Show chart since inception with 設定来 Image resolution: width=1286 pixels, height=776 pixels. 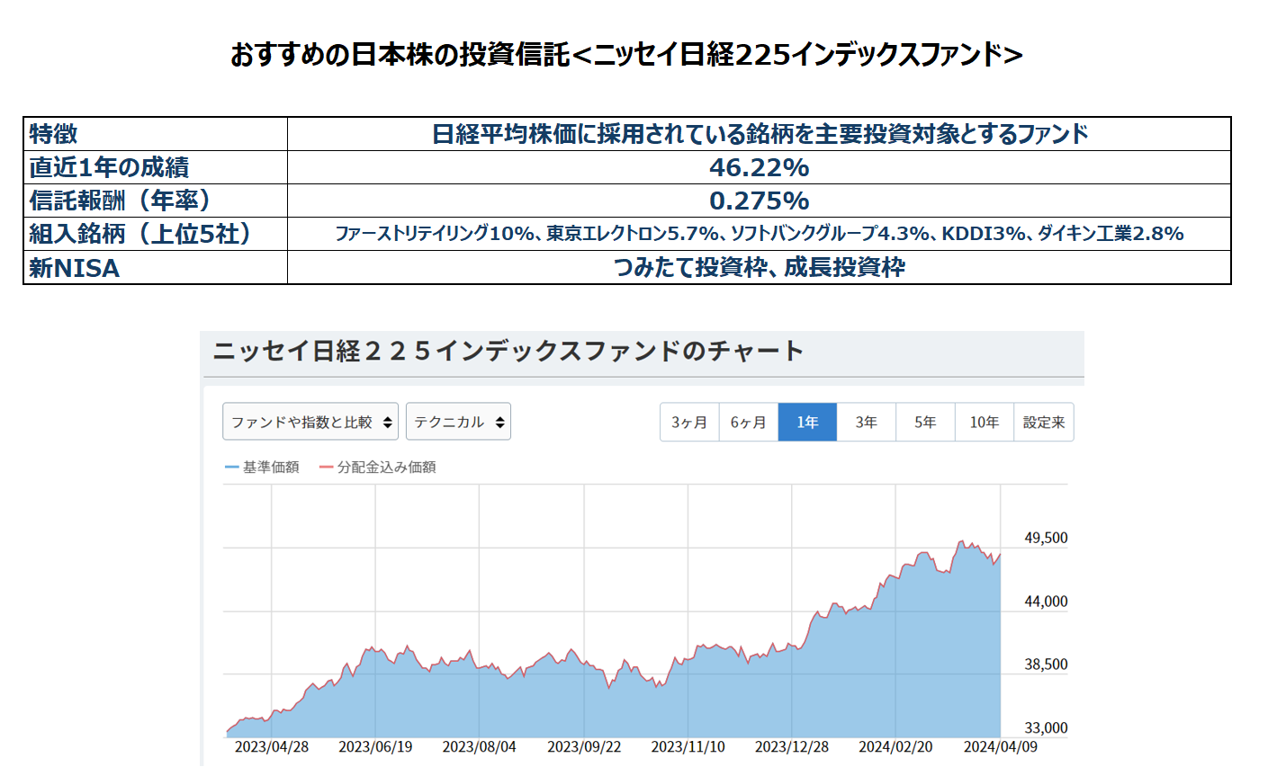tap(1044, 423)
